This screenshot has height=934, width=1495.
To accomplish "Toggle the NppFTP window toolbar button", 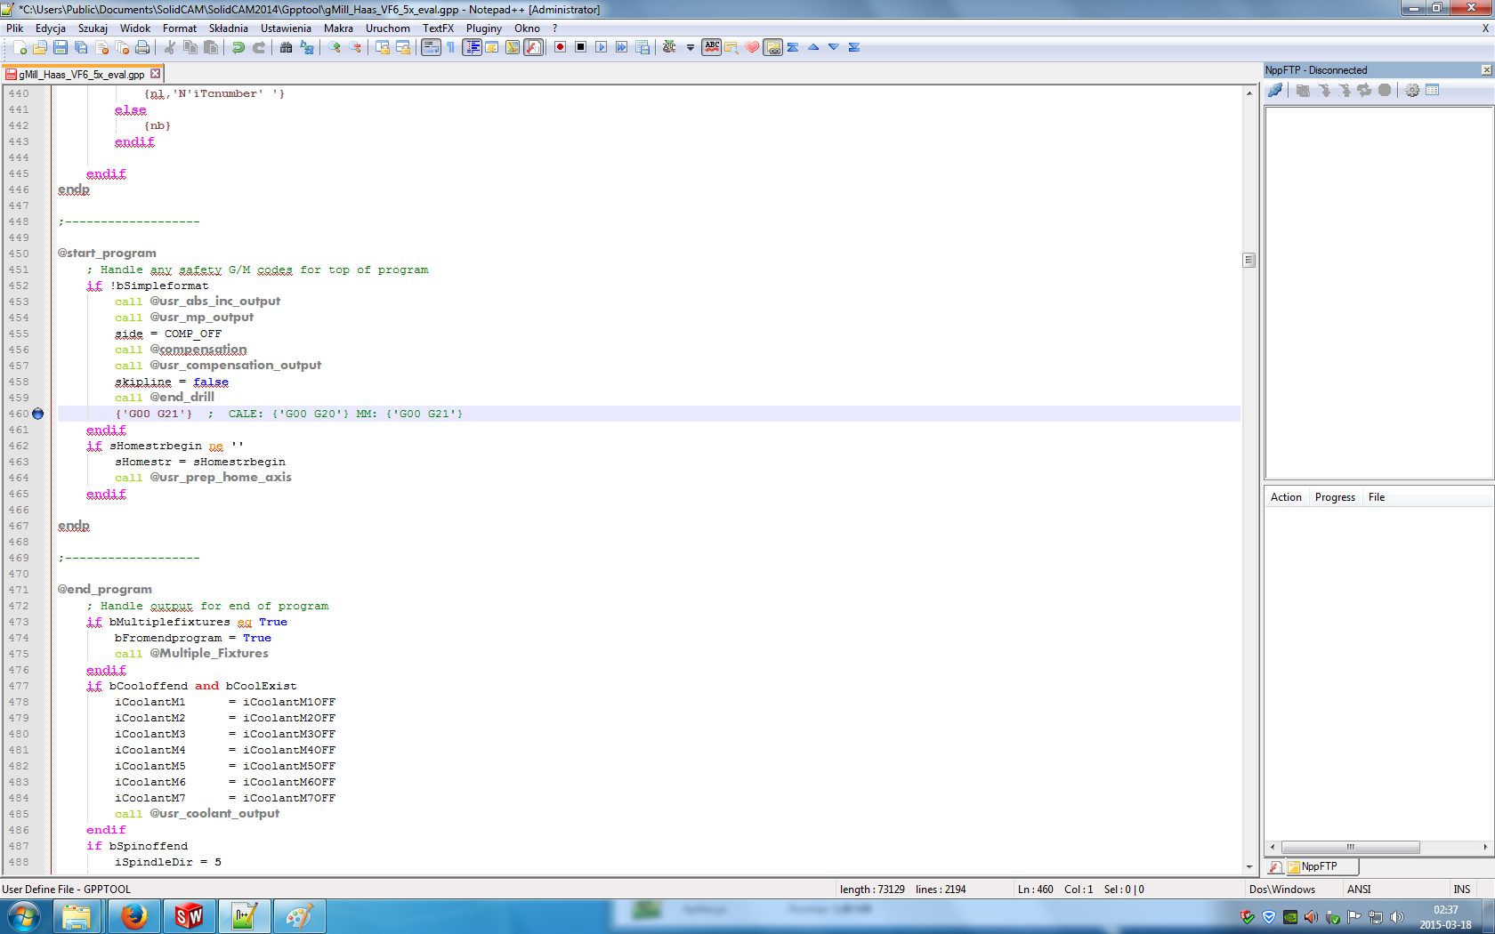I will point(773,47).
